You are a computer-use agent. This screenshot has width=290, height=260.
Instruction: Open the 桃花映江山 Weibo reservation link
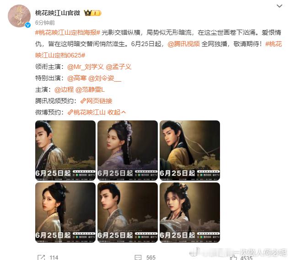[86, 112]
